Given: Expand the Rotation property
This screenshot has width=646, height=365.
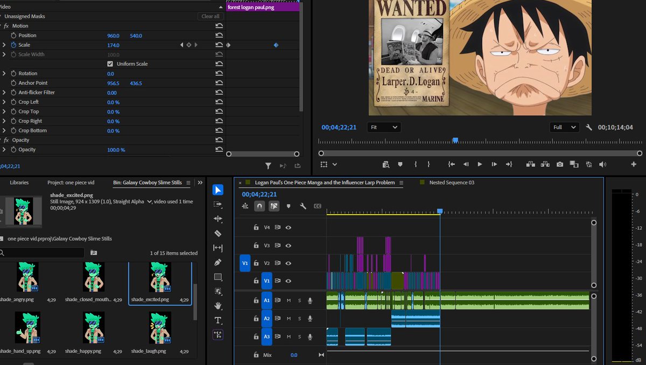Looking at the screenshot, I should pos(4,73).
